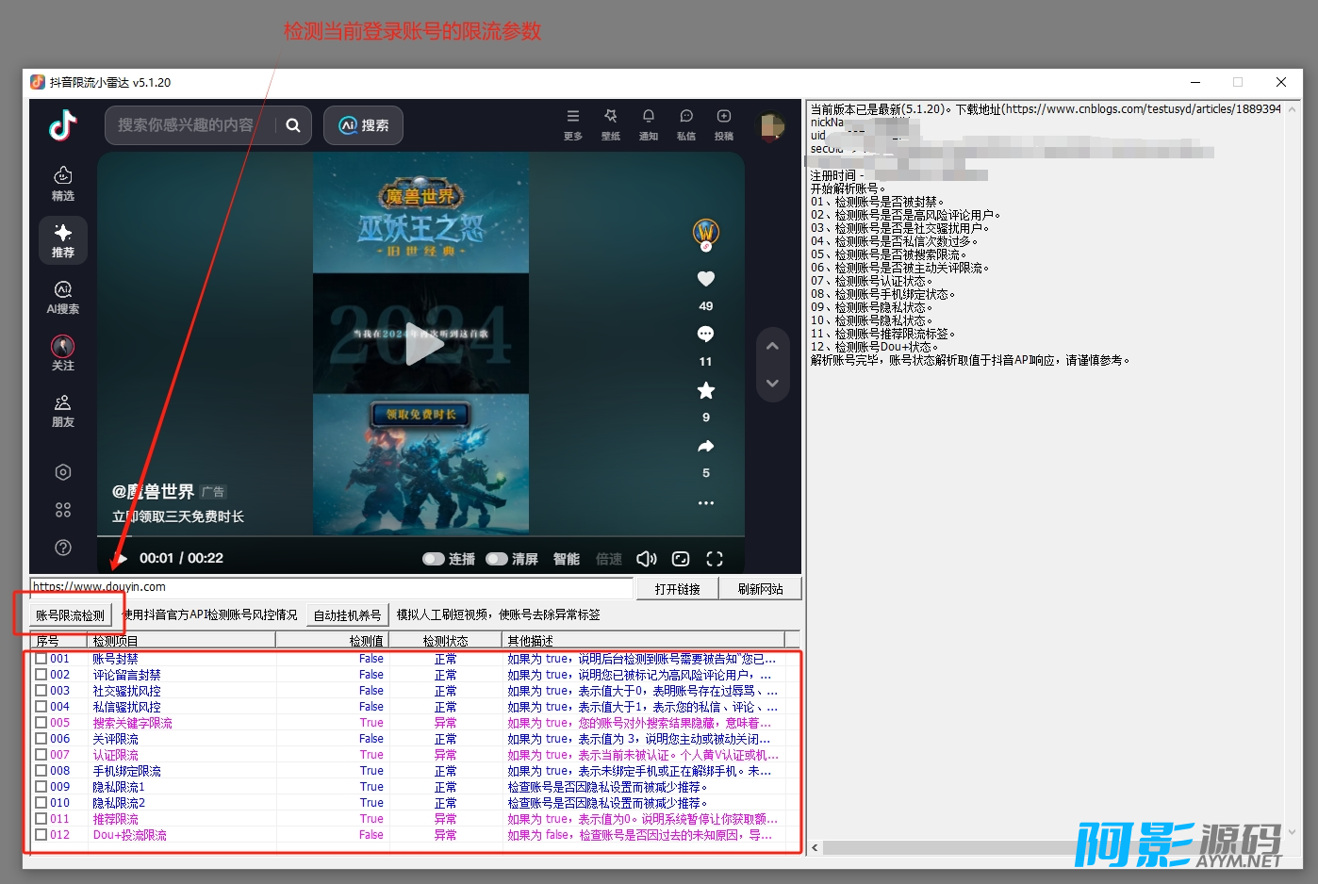The height and width of the screenshot is (884, 1318).
Task: Share the video with arrow icon
Action: (706, 446)
